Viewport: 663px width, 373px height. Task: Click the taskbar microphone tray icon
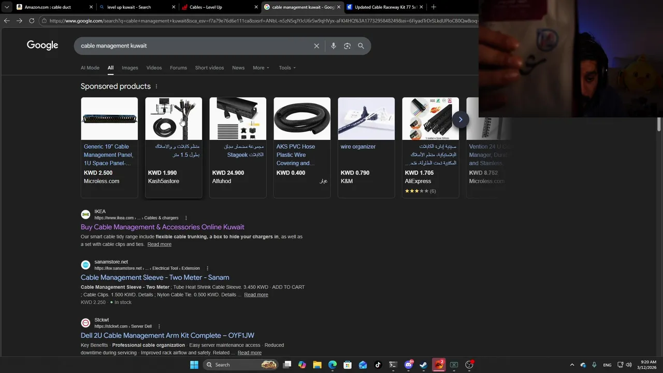tap(594, 365)
